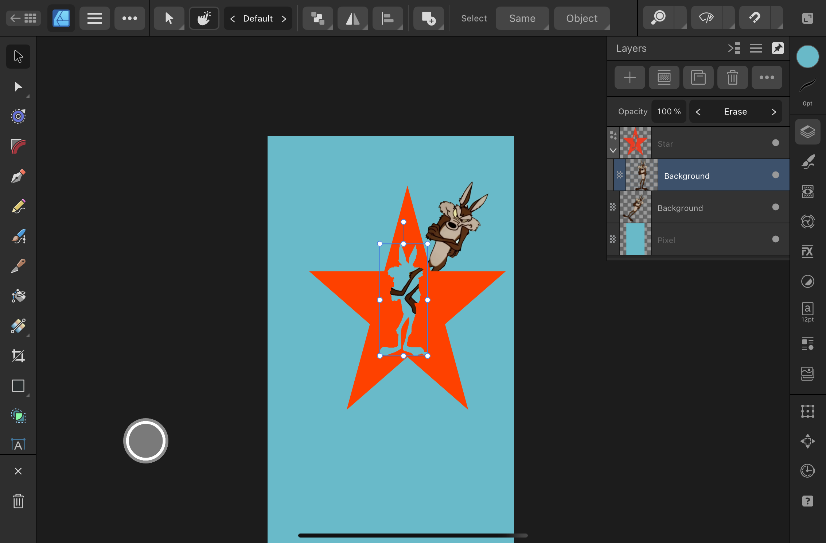
Task: Select the Pencil tool
Action: pyautogui.click(x=18, y=206)
